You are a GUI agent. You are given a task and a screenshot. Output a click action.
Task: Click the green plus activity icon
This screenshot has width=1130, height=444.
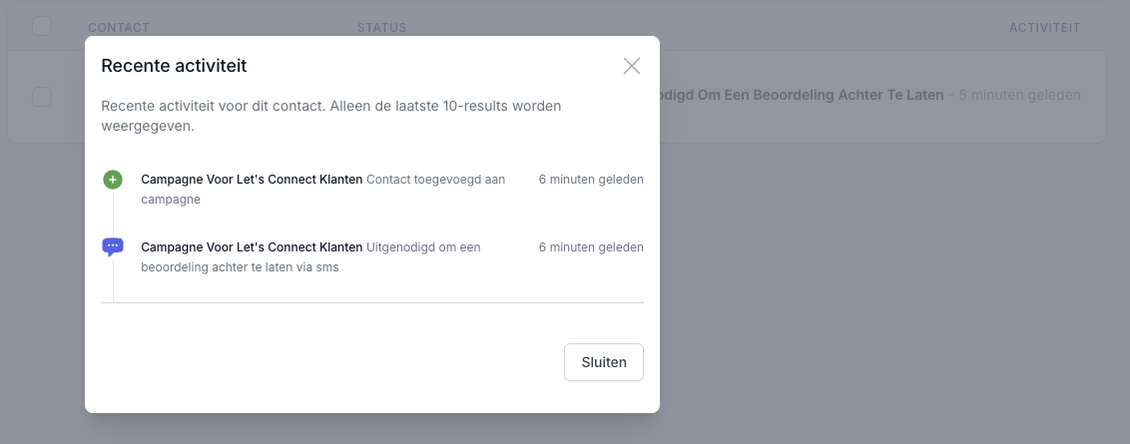[x=113, y=181]
